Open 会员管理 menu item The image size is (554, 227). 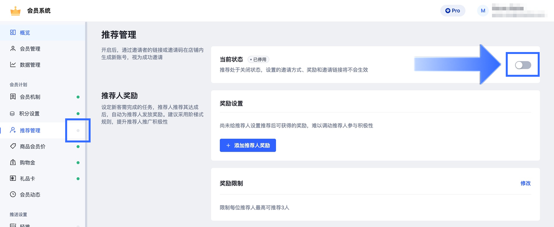pos(42,49)
